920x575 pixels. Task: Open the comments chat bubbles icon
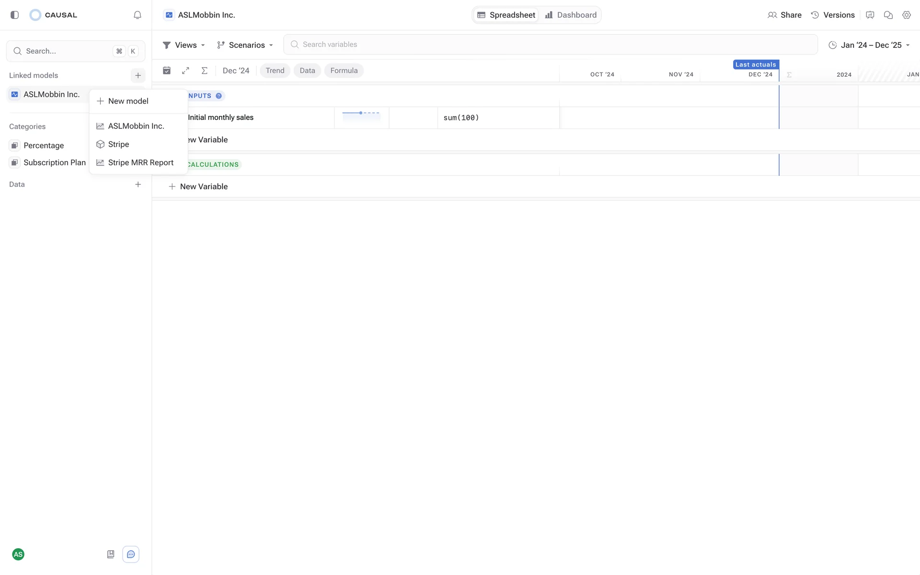(888, 15)
